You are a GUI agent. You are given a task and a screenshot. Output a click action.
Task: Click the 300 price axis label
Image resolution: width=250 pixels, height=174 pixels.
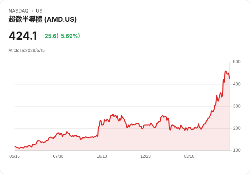pyautogui.click(x=237, y=106)
